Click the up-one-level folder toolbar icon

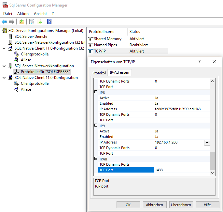click(21, 22)
